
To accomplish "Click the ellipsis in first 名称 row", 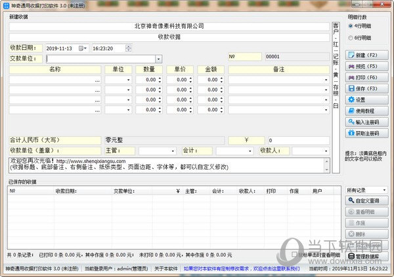I will 97,80.
